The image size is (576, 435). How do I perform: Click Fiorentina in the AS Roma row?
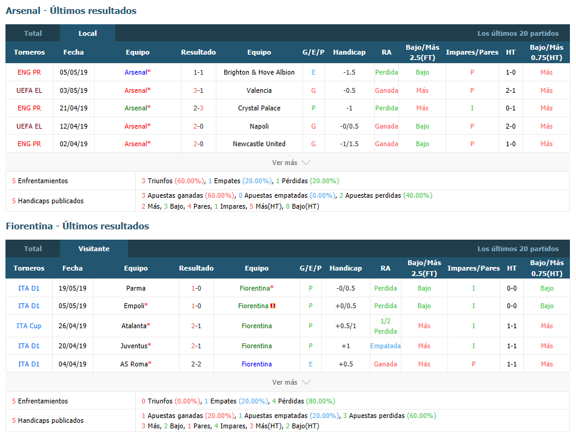256,364
